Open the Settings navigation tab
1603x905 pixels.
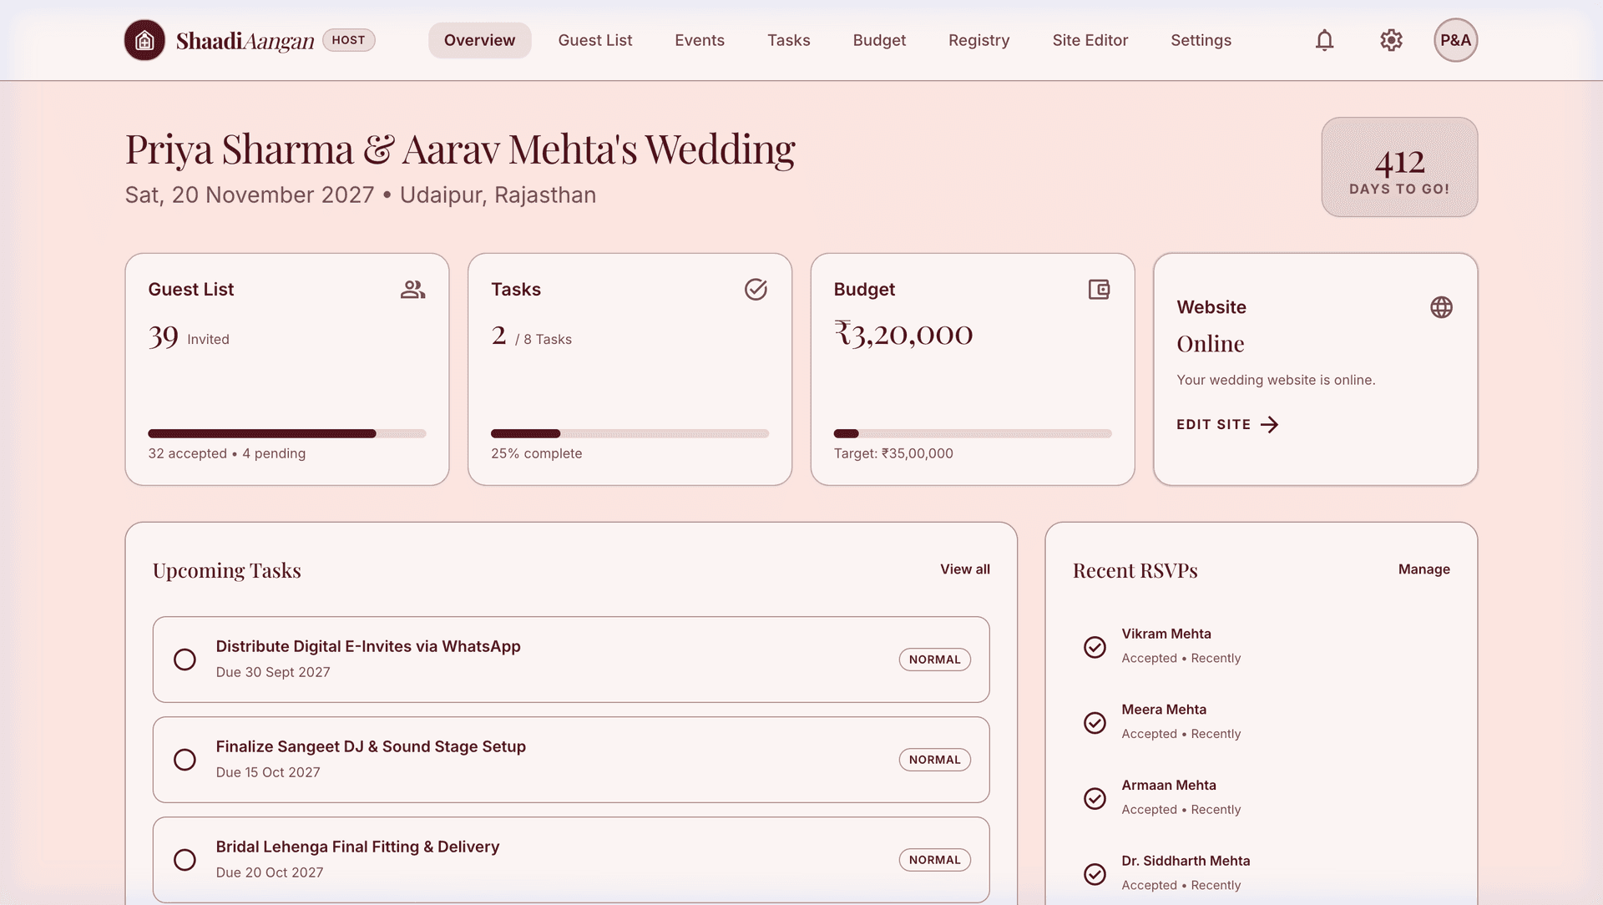(x=1201, y=40)
